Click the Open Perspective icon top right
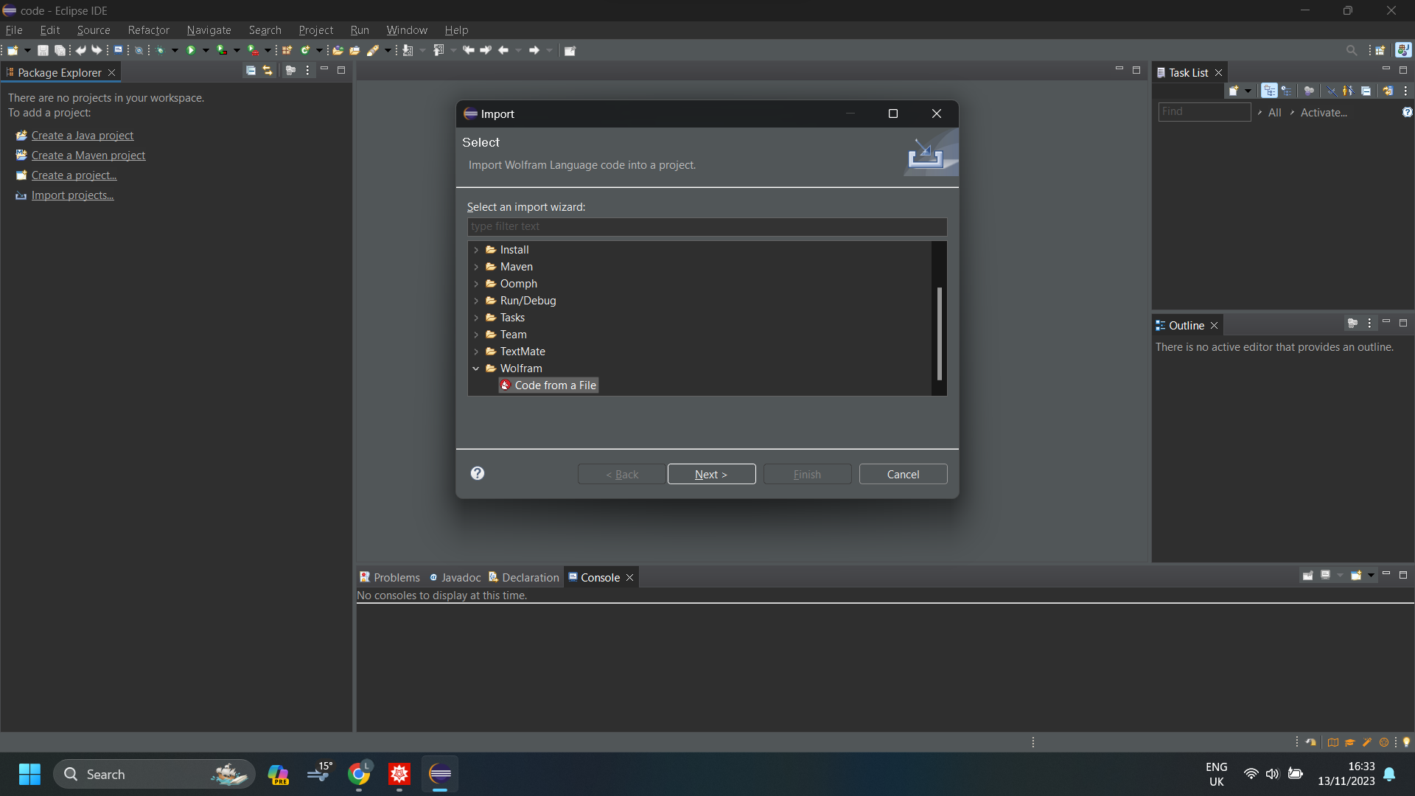1415x796 pixels. 1380,50
